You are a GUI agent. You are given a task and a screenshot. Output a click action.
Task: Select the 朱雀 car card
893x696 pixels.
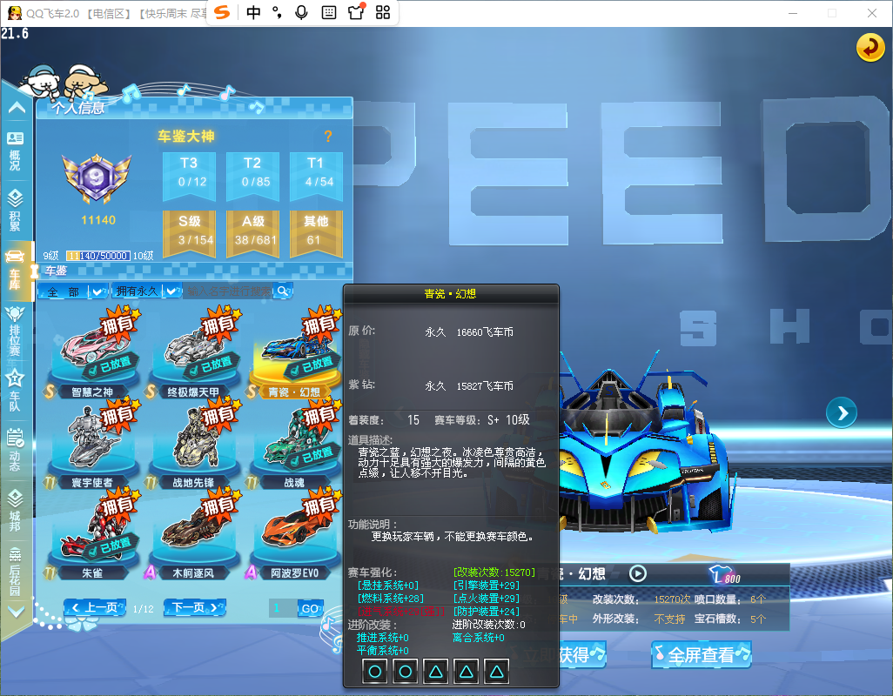[x=92, y=536]
